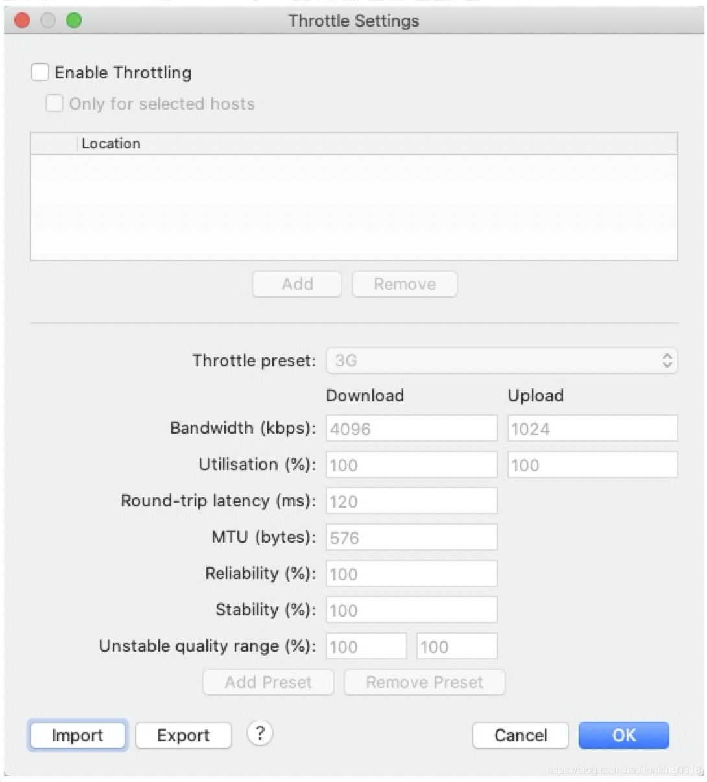Click the Location column header
707x782 pixels.
[x=111, y=143]
